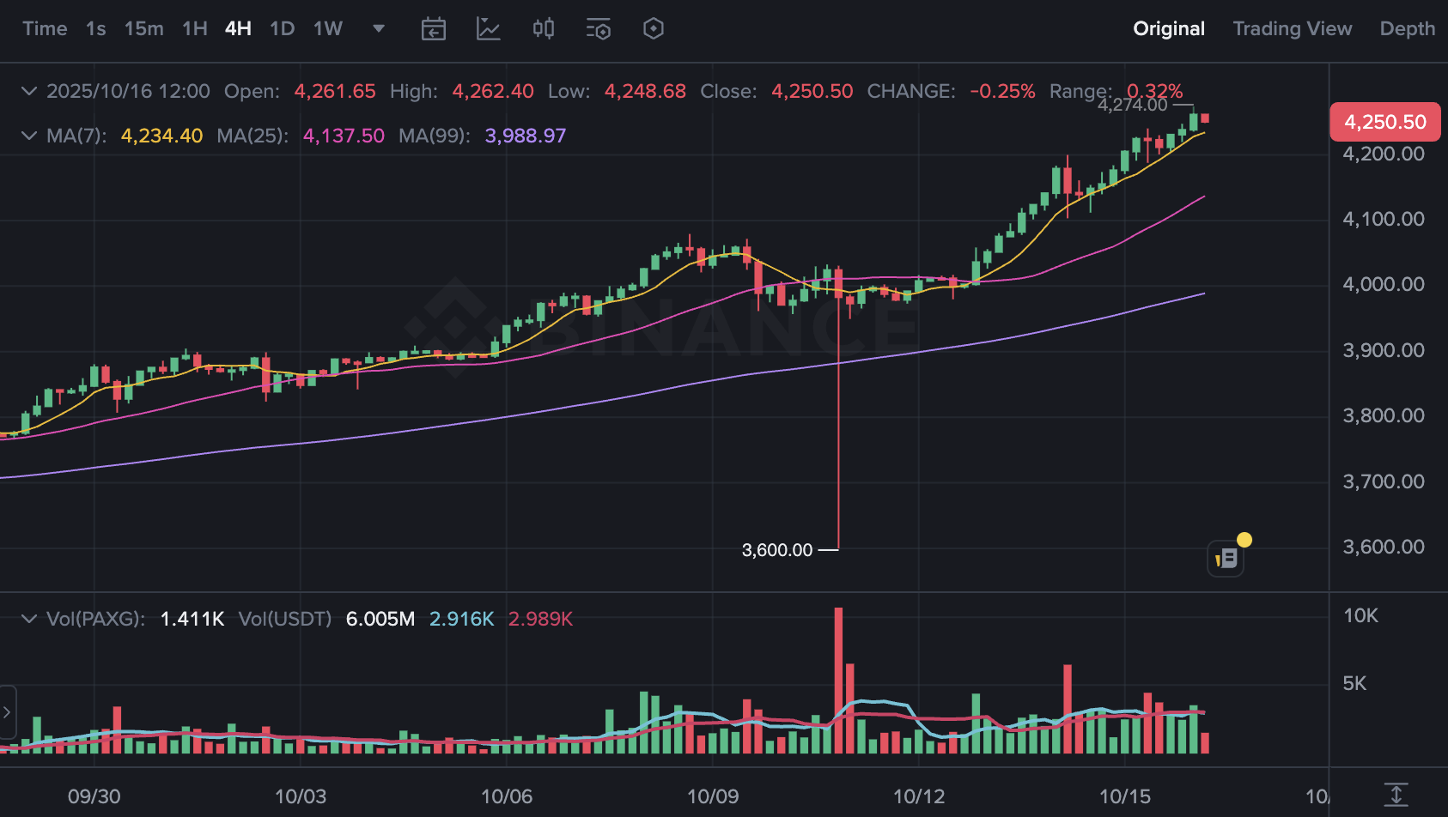Select the 1s interval
The height and width of the screenshot is (817, 1448).
(x=96, y=29)
